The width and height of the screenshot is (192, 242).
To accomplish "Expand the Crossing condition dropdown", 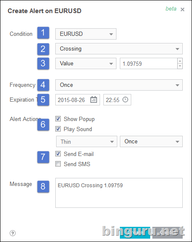I will pyautogui.click(x=119, y=49).
